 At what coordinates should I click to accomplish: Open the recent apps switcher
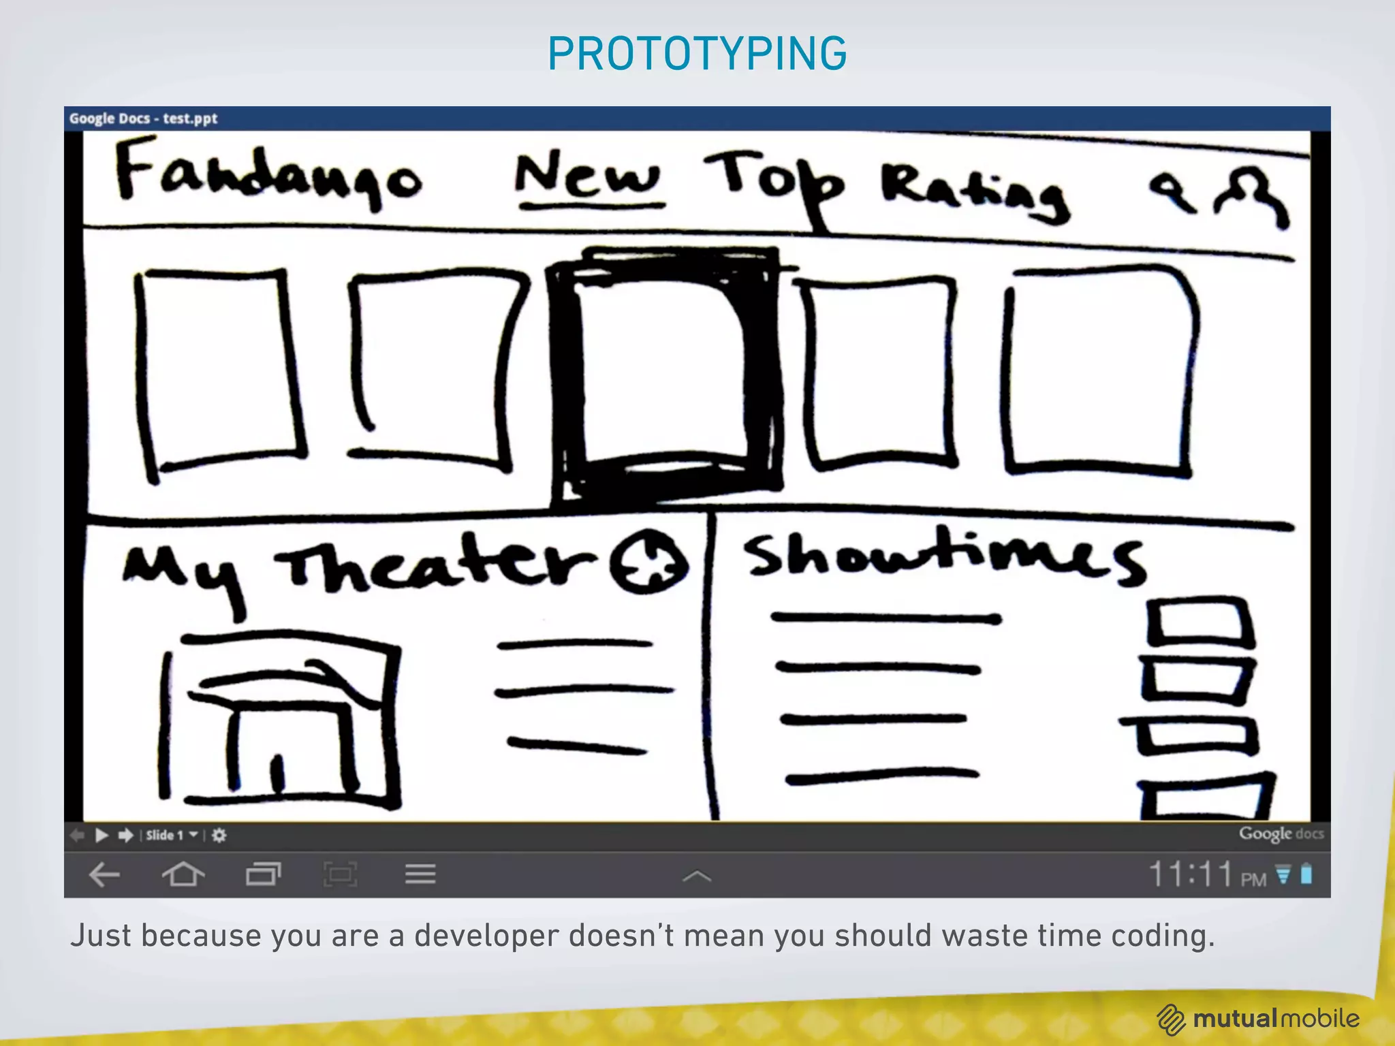click(263, 874)
